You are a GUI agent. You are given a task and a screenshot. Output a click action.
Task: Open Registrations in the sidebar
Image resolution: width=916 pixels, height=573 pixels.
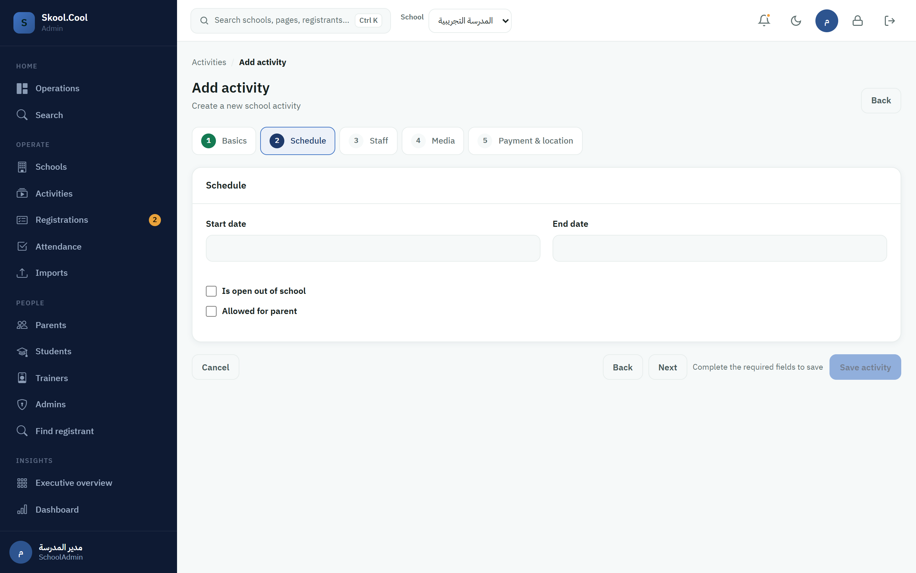pyautogui.click(x=88, y=220)
